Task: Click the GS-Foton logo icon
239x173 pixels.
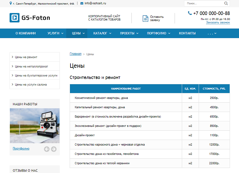Action: click(x=14, y=18)
